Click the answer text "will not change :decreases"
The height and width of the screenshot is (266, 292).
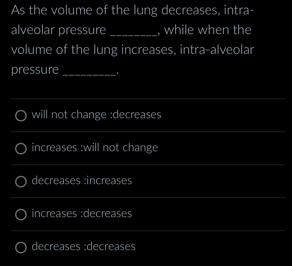(x=96, y=115)
